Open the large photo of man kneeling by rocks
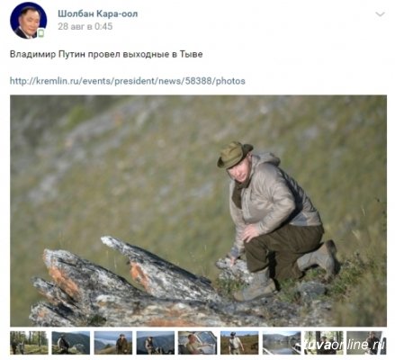395x360 pixels. click(198, 211)
